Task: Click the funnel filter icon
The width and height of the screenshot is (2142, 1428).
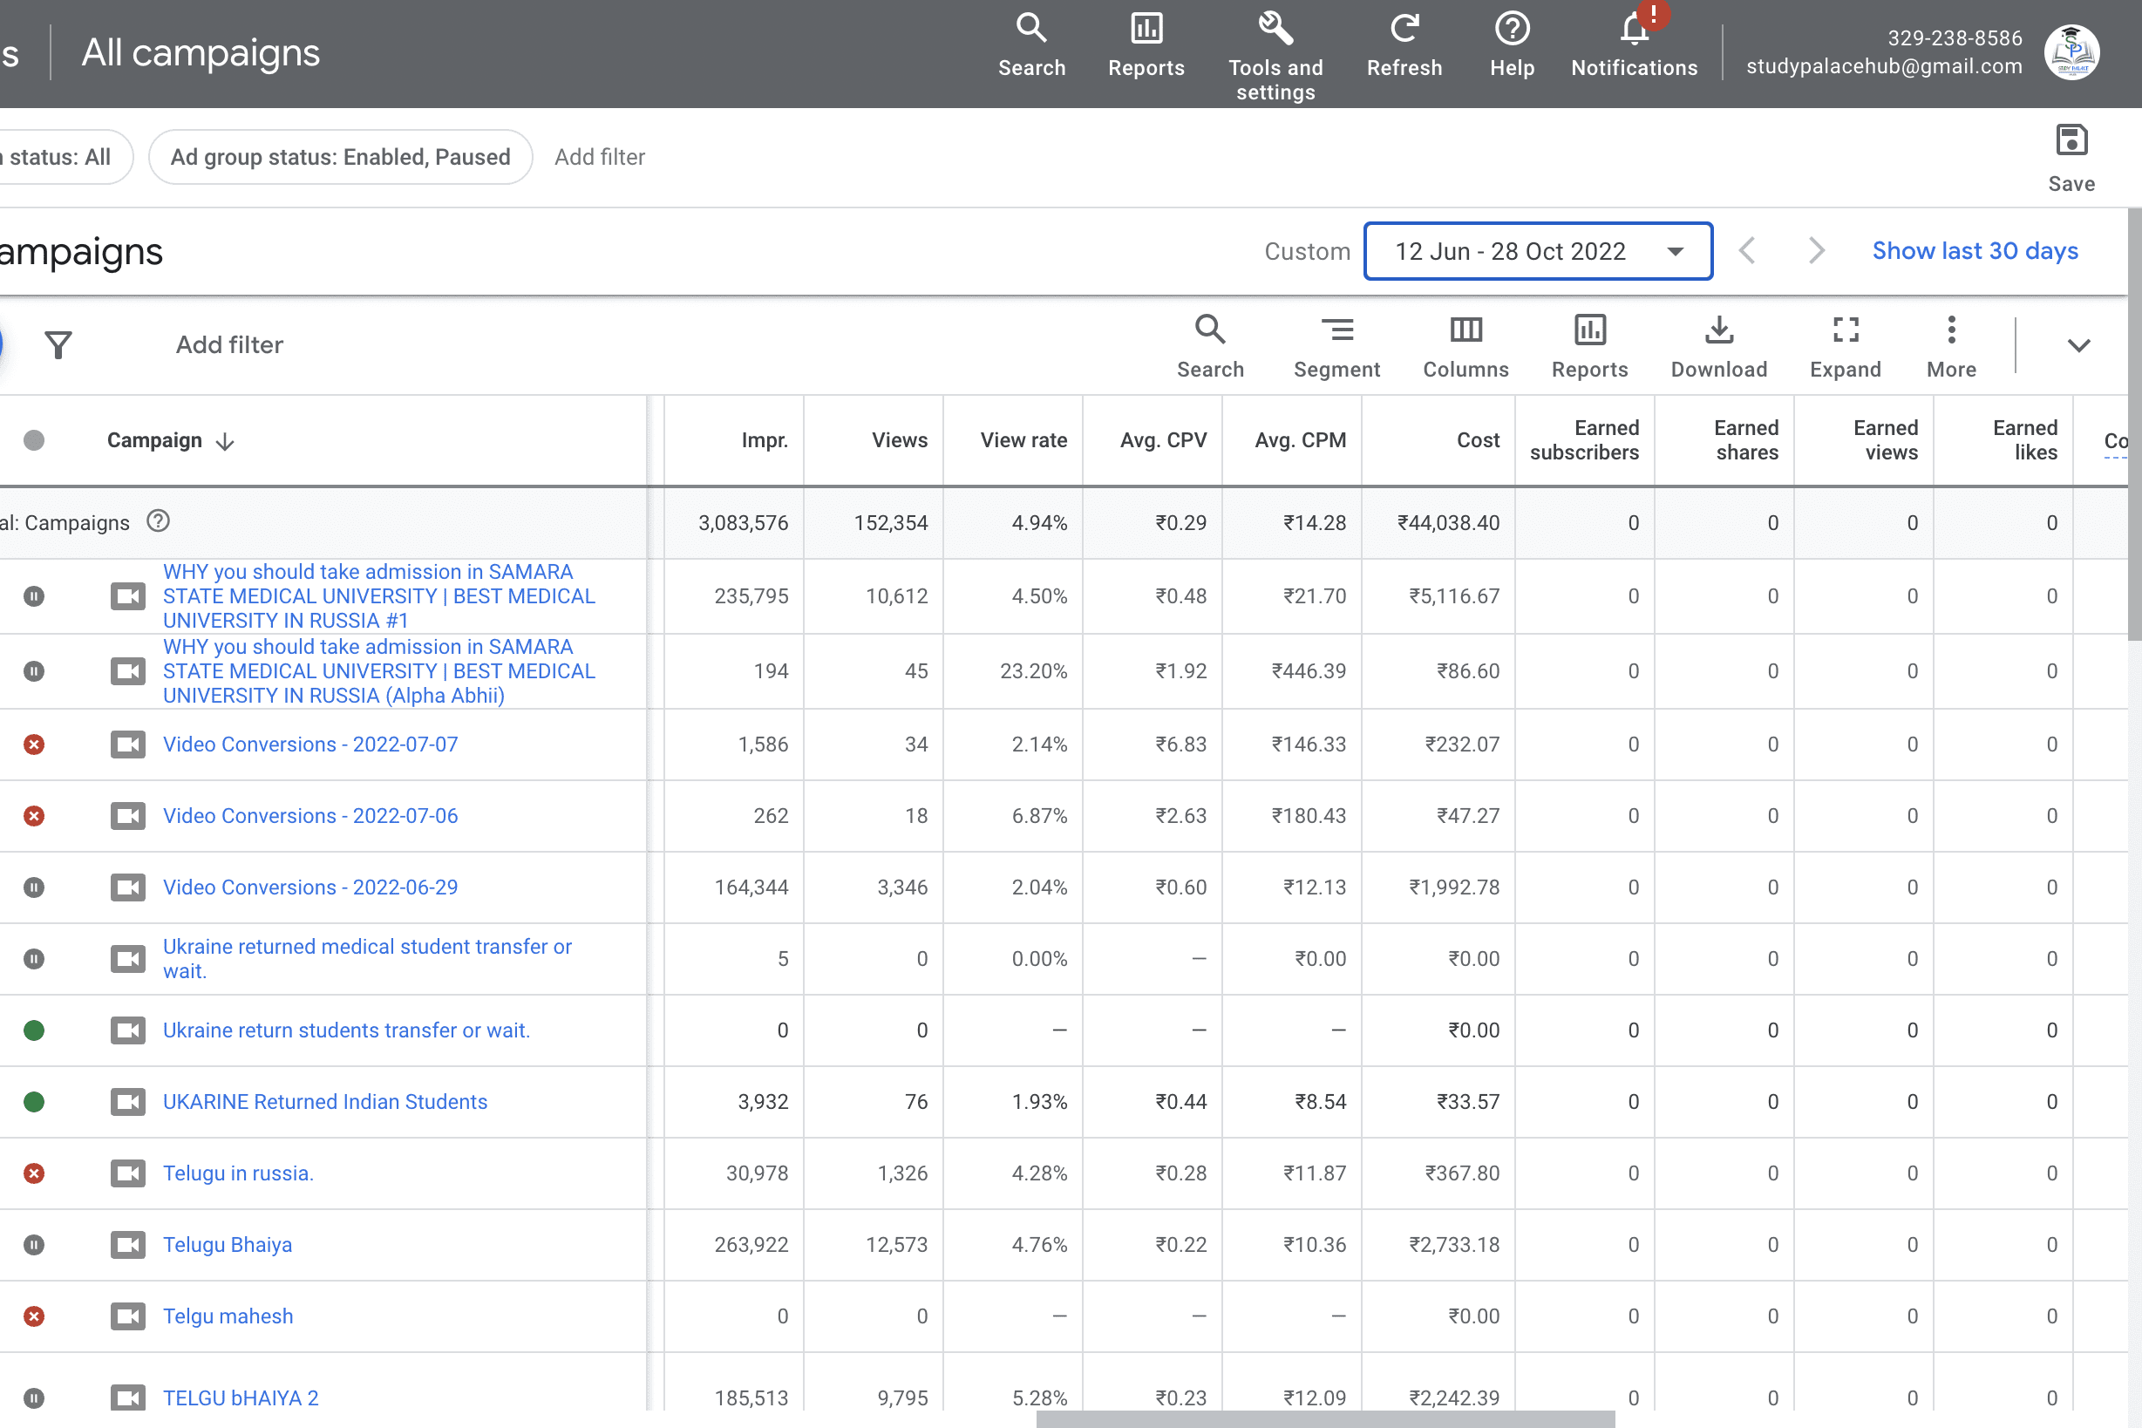Action: click(x=58, y=345)
